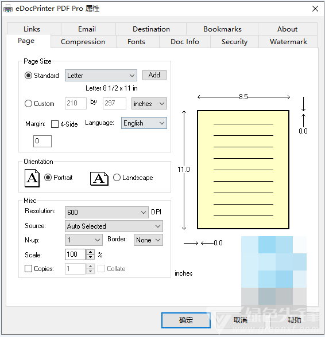
Task: Open the inches unit dropdown
Action: pyautogui.click(x=149, y=104)
